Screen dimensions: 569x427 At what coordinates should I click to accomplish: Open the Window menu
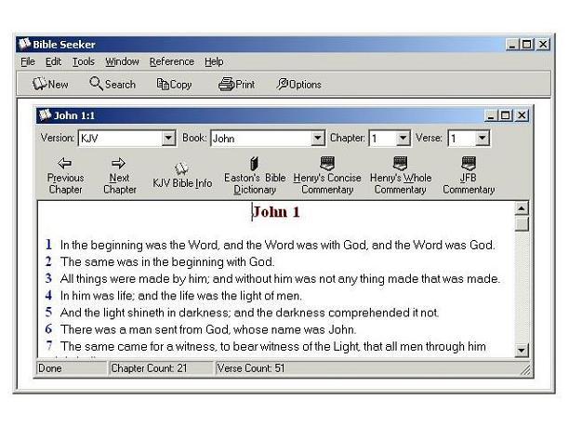coord(122,61)
